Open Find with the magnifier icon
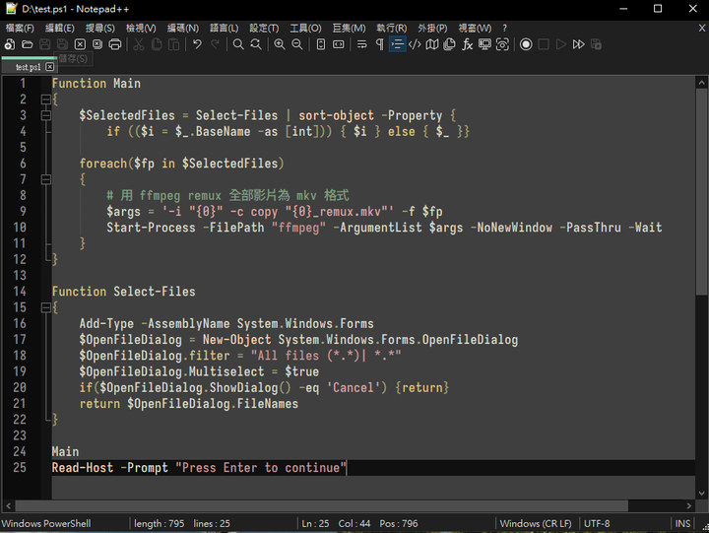 238,44
